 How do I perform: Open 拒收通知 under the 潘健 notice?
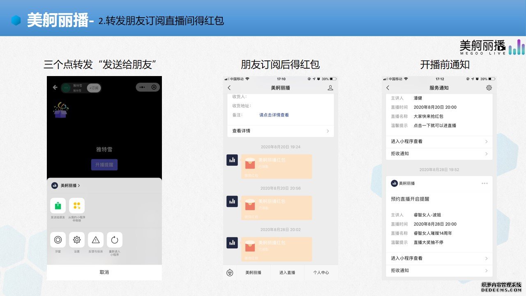[x=439, y=154]
